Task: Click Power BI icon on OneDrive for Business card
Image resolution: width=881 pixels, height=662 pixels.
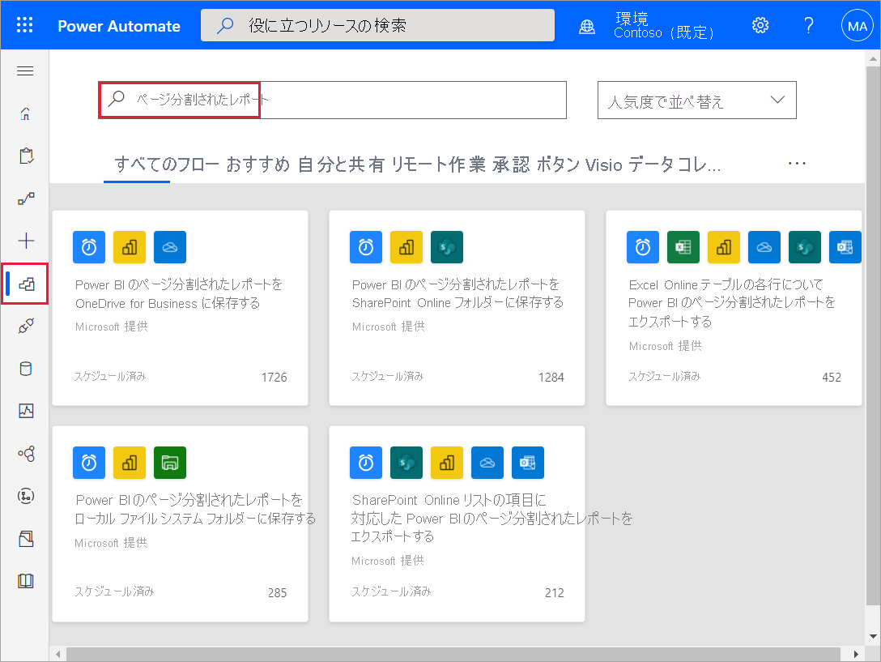Action: [x=130, y=247]
